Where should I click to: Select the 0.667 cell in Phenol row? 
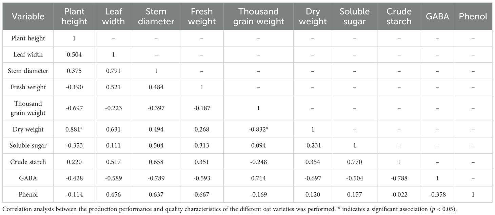coord(201,194)
